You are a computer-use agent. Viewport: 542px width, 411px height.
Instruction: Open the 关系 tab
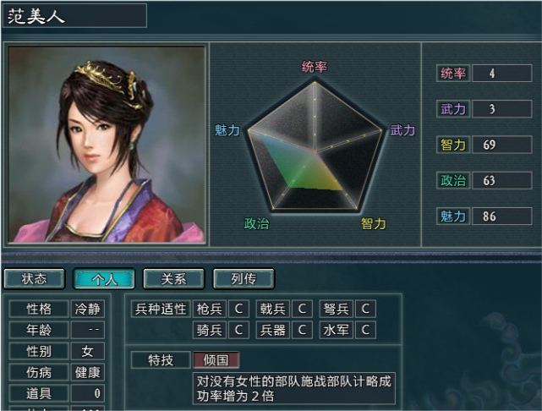click(174, 278)
